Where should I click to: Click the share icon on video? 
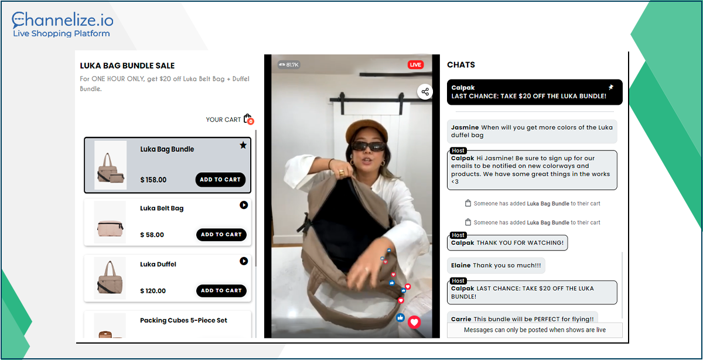[425, 92]
